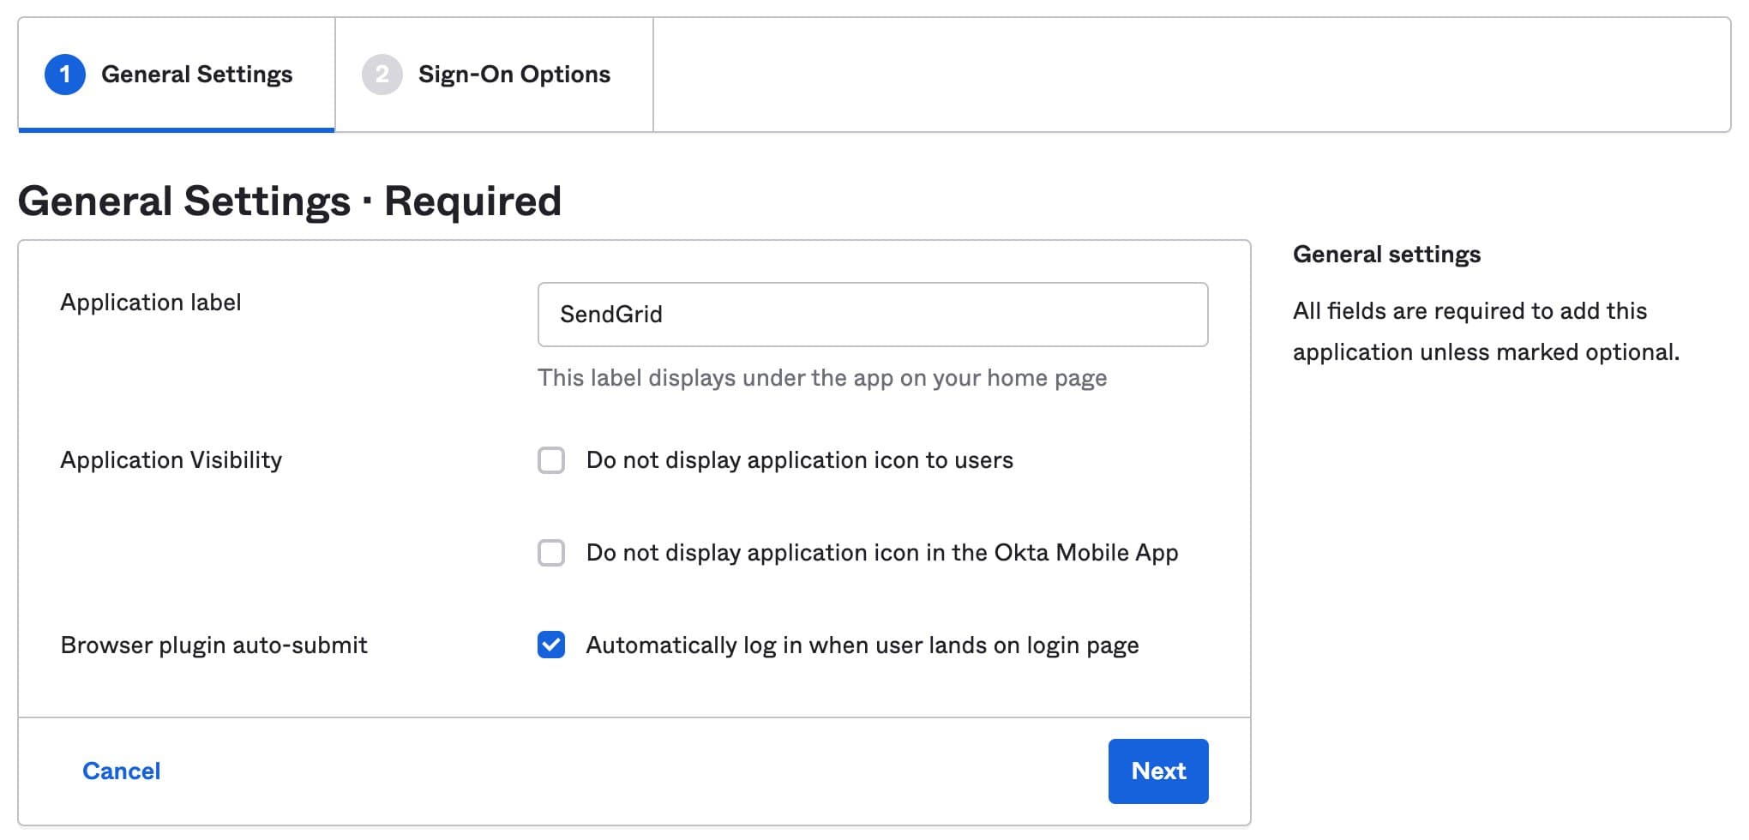Click the label help text below the input

pyautogui.click(x=821, y=377)
